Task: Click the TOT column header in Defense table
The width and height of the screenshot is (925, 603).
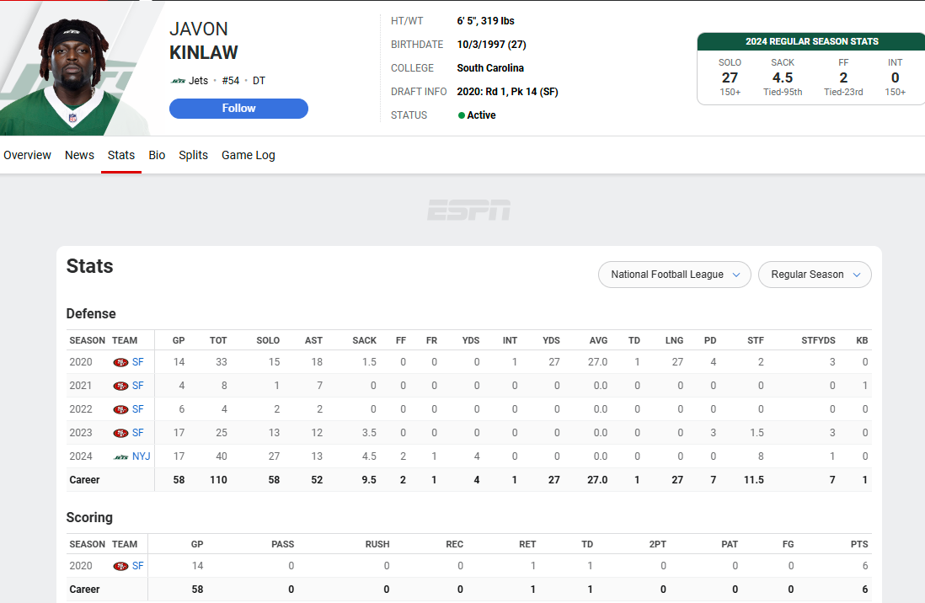Action: click(x=218, y=340)
